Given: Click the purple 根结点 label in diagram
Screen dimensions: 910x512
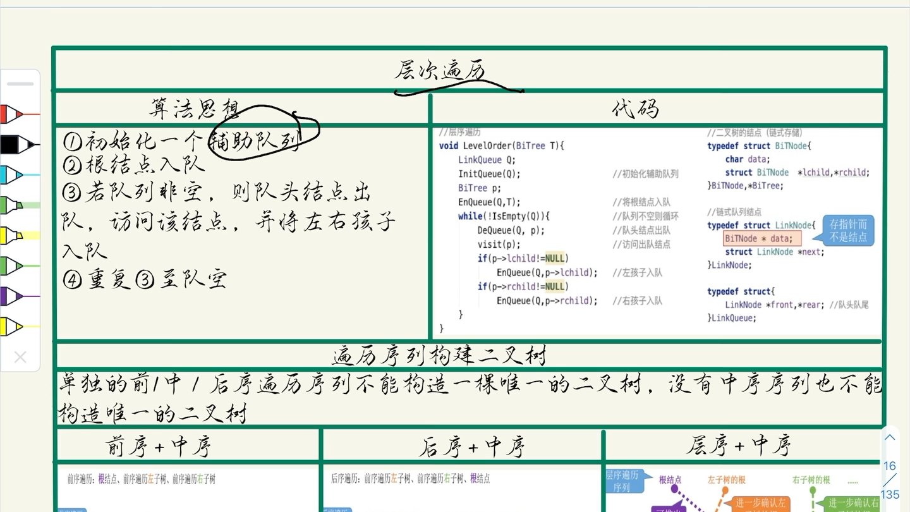Looking at the screenshot, I should click(x=670, y=480).
